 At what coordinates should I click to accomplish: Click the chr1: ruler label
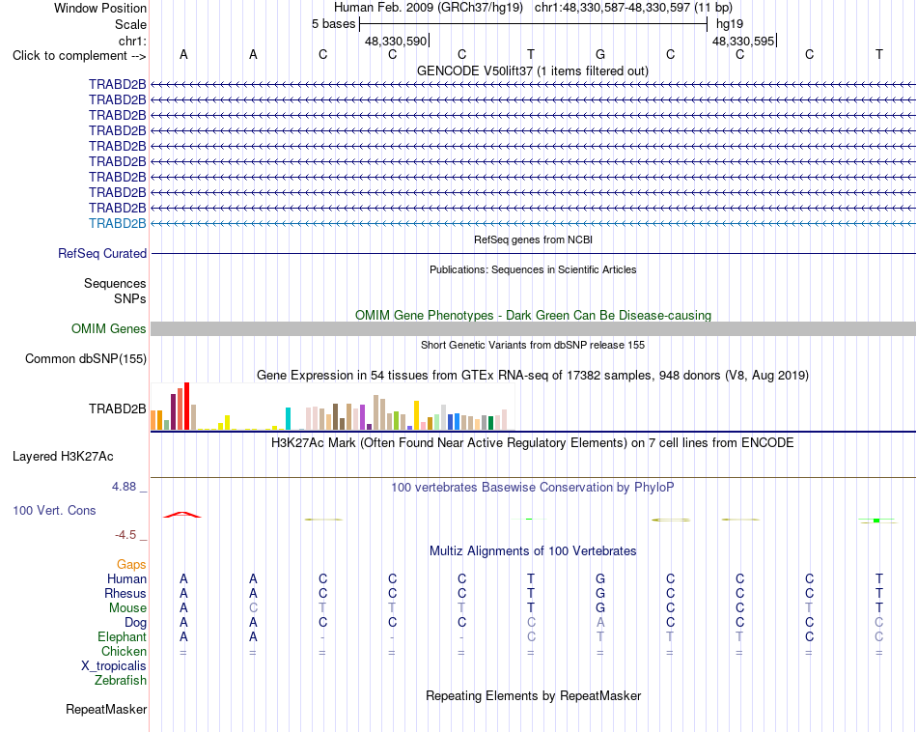[x=132, y=41]
